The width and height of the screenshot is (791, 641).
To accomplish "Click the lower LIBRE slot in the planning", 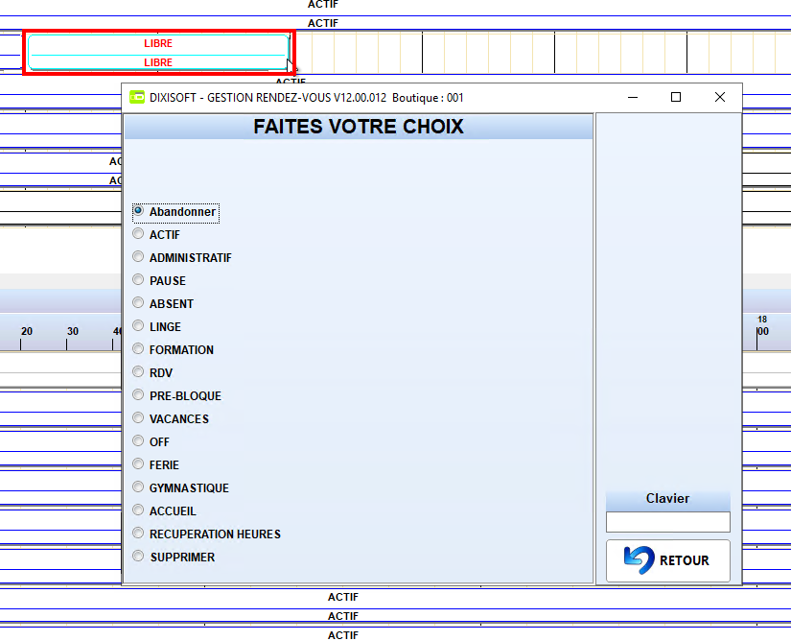I will [158, 62].
